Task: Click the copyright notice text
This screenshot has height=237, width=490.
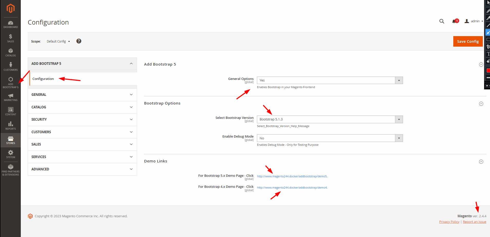Action: pos(81,216)
